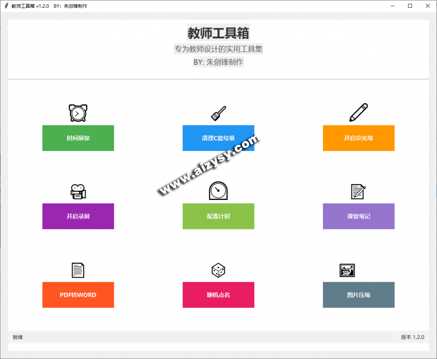Click the 版本 1.2.0 status bar label
Image resolution: width=437 pixels, height=359 pixels.
click(x=412, y=337)
